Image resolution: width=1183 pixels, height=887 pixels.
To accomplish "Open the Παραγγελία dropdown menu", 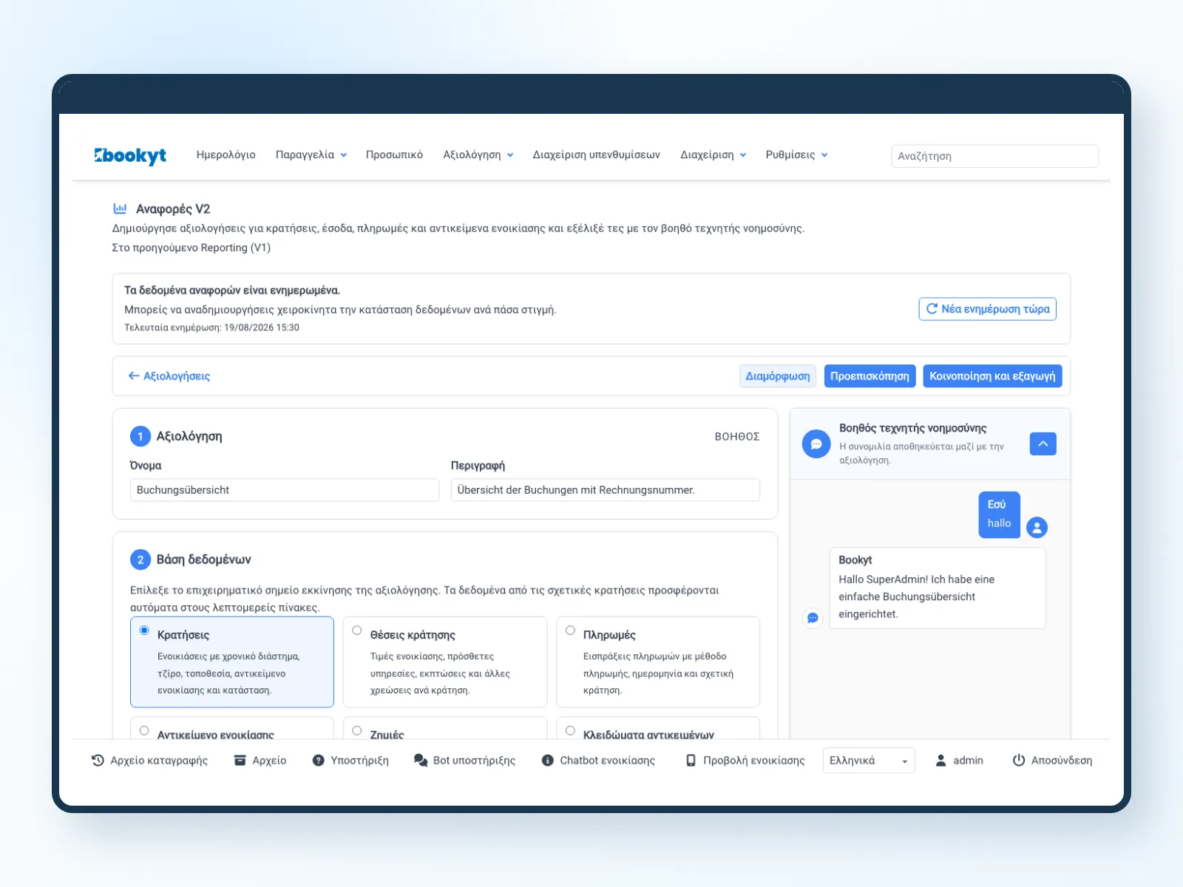I will click(x=311, y=155).
